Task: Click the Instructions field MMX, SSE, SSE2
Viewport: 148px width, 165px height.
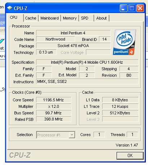Action: coord(87,81)
